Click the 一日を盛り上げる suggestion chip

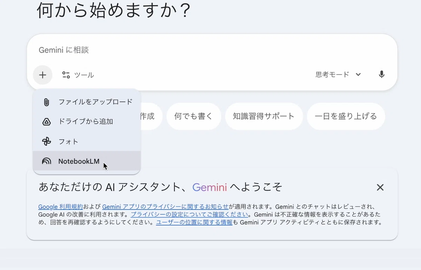[x=346, y=116]
